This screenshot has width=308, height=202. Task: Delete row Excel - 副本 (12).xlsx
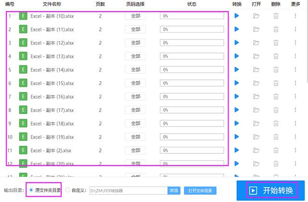pyautogui.click(x=276, y=43)
